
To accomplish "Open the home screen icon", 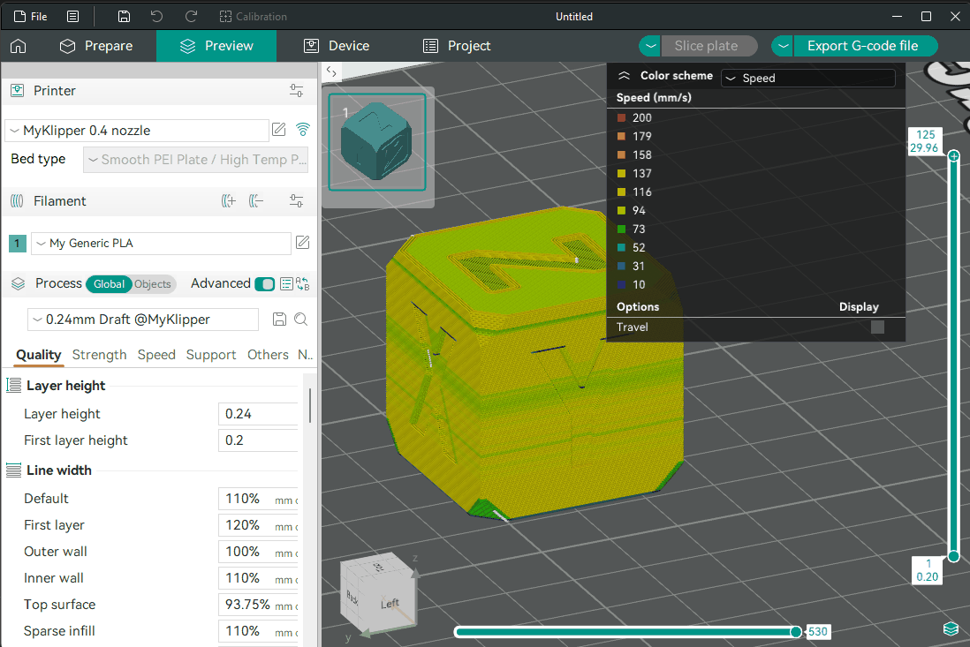I will coord(19,46).
